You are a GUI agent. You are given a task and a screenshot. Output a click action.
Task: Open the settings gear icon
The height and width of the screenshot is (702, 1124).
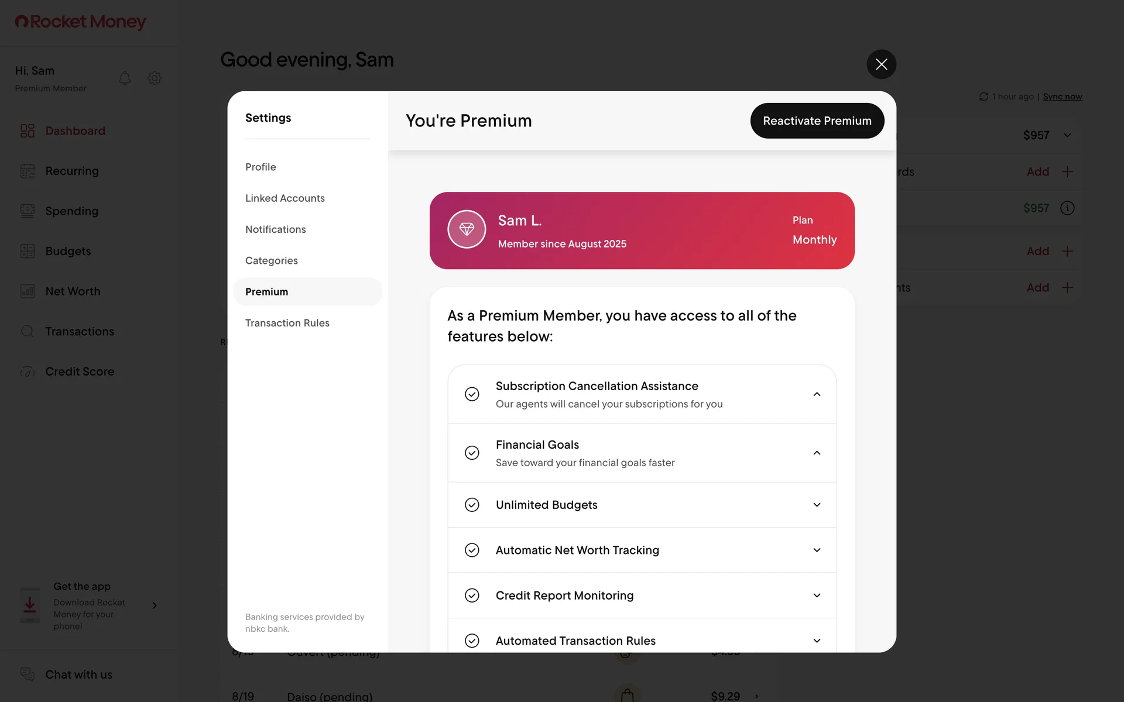click(x=155, y=78)
